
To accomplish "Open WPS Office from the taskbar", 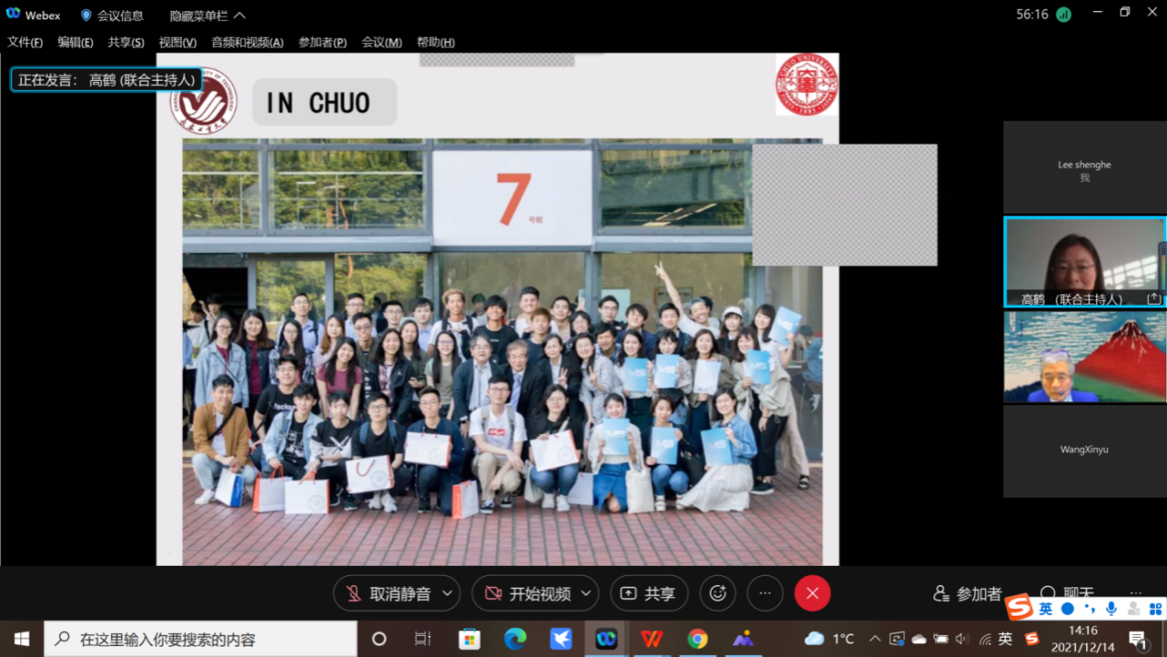I will pos(652,639).
